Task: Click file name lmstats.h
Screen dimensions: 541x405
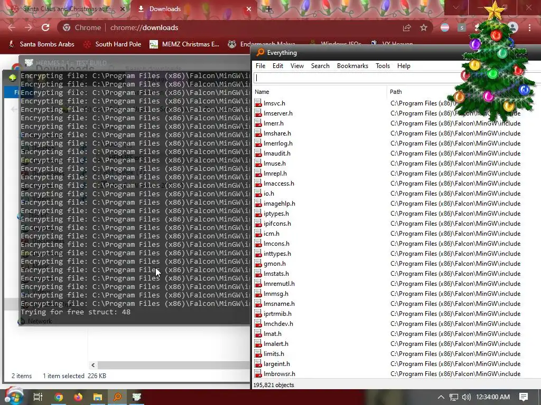Action: click(276, 274)
